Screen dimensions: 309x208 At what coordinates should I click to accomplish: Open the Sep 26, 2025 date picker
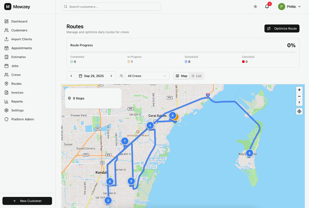coord(91,76)
